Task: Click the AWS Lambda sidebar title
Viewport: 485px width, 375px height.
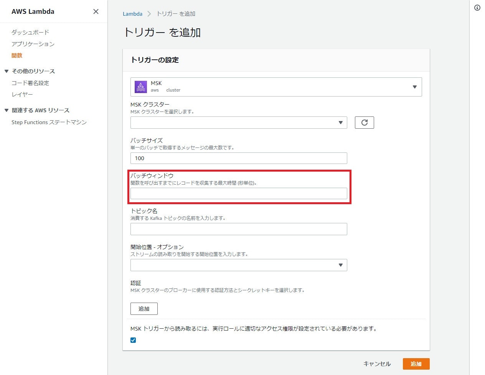Action: click(x=33, y=11)
